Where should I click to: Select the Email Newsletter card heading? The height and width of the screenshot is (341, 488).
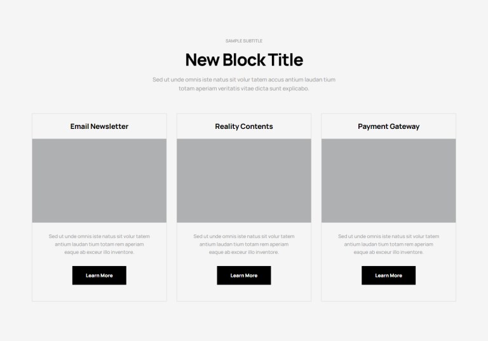pyautogui.click(x=99, y=126)
